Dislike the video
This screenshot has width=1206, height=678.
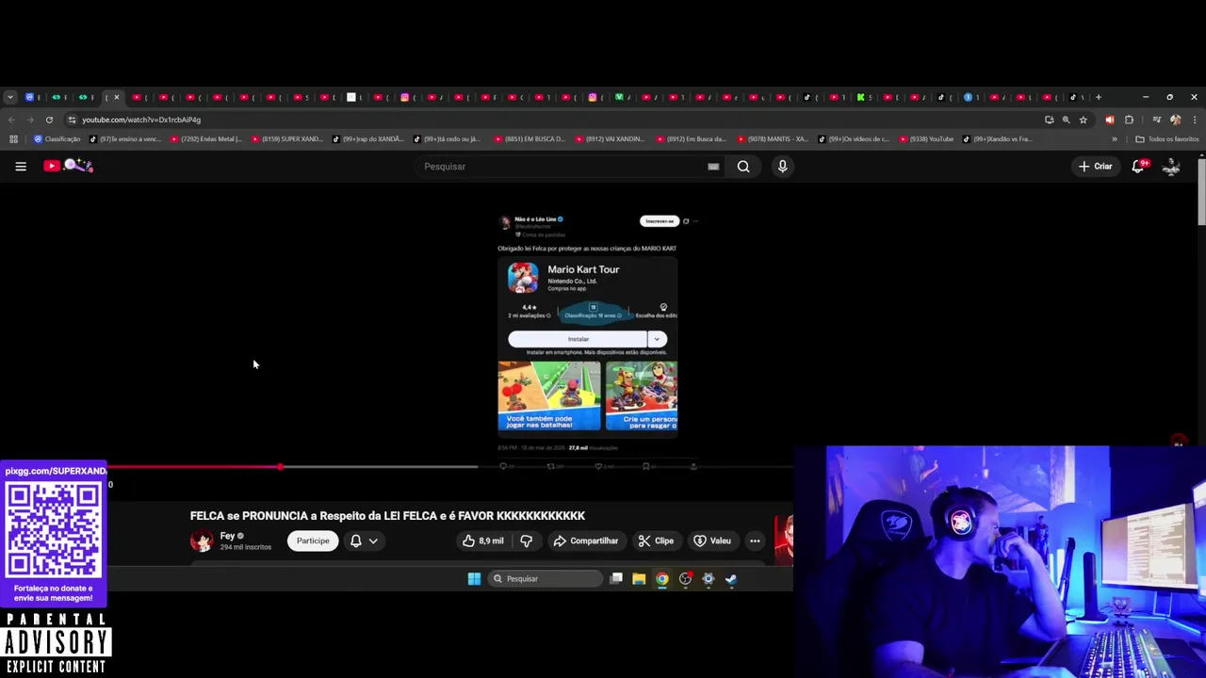[526, 541]
